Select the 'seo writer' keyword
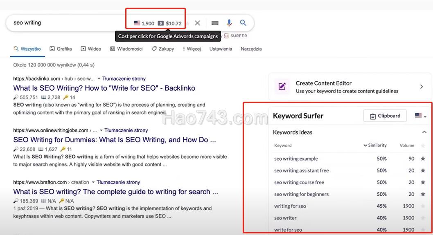This screenshot has height=235, width=433. 285,218
